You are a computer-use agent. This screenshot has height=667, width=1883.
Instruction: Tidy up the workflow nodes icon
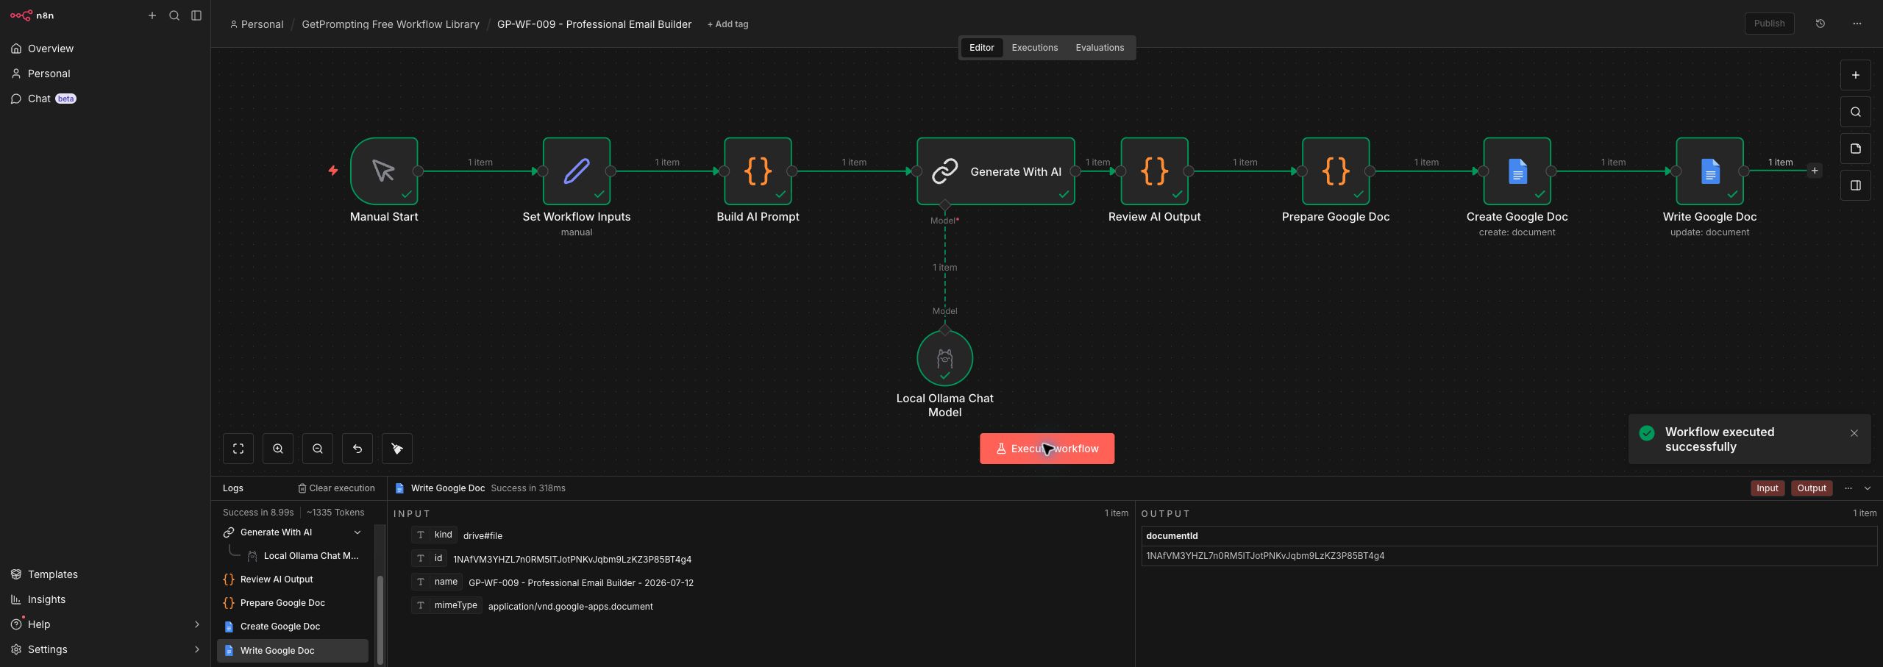397,449
